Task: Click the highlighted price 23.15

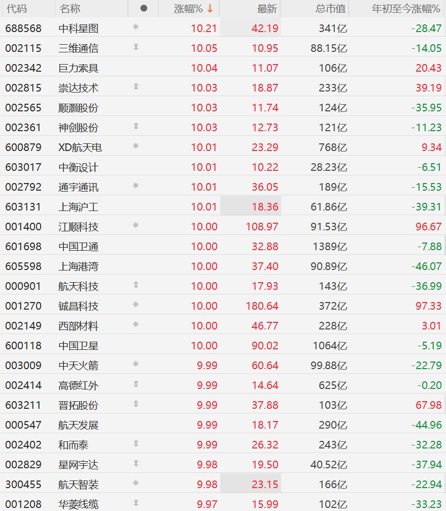Action: pyautogui.click(x=265, y=485)
